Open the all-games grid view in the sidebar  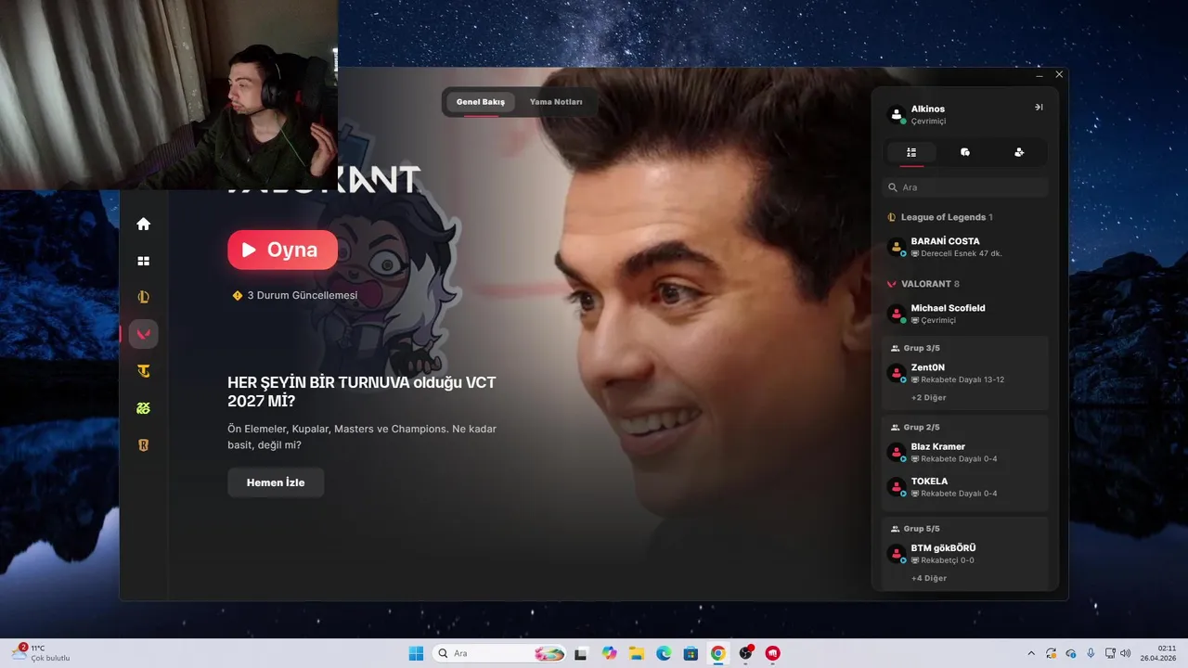pos(143,261)
